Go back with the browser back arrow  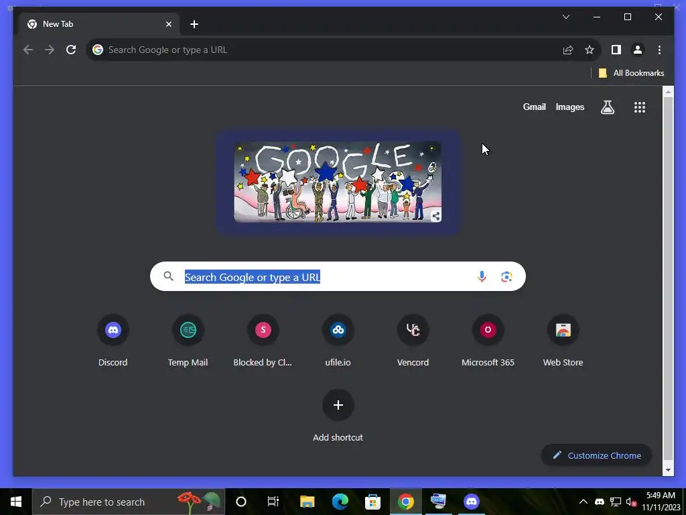28,50
